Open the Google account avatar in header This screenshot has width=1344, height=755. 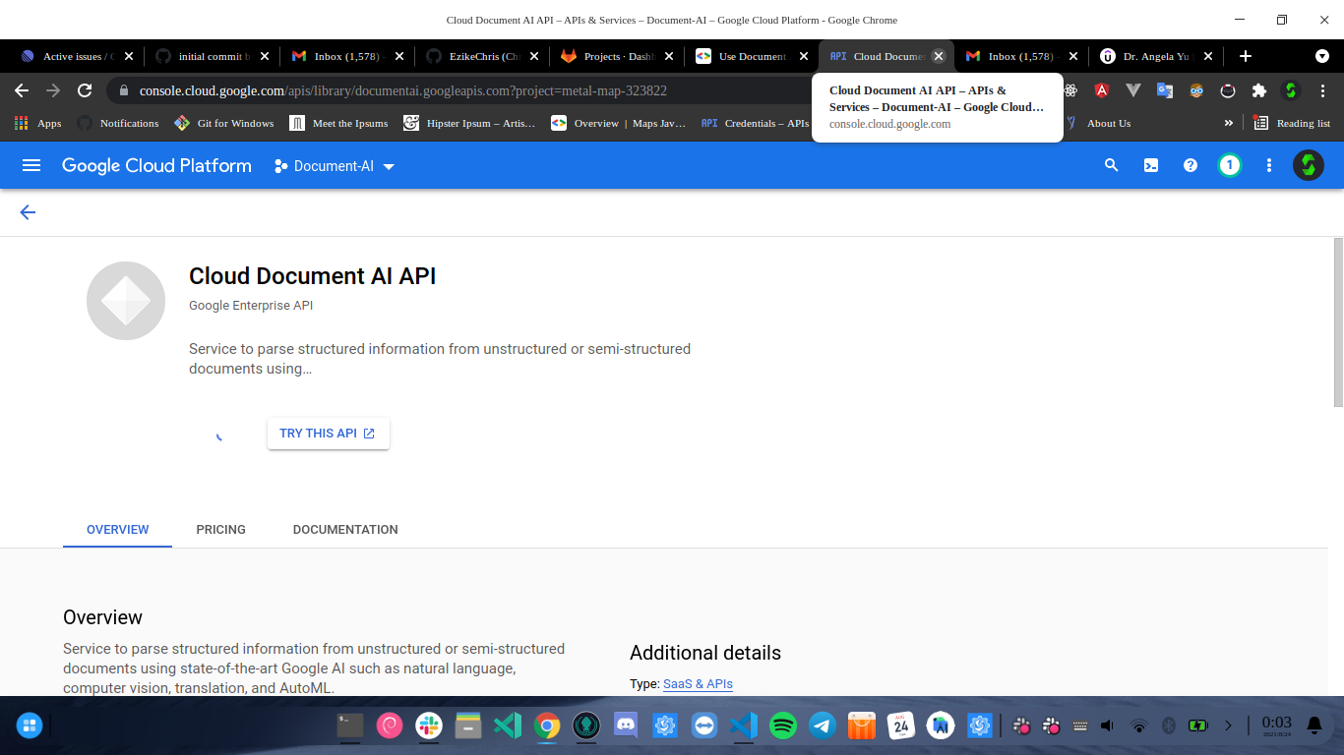click(x=1309, y=165)
